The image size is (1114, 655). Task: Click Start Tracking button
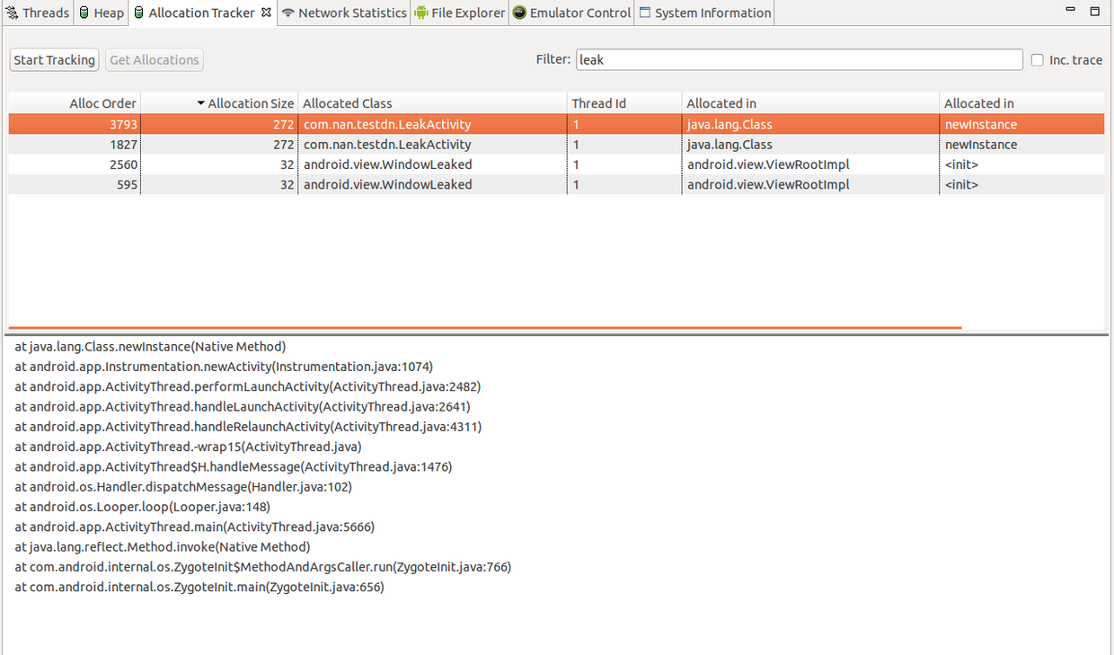54,60
